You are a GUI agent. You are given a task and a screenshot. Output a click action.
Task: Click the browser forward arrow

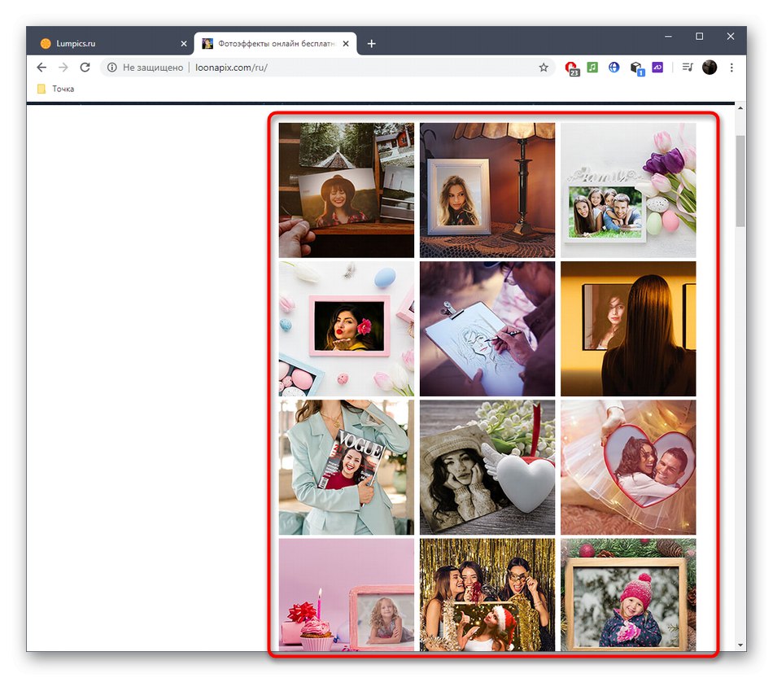[63, 68]
